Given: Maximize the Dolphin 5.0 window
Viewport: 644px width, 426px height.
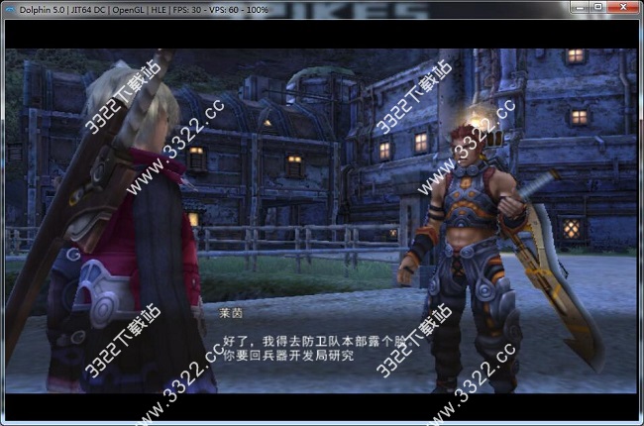Looking at the screenshot, I should tap(598, 7).
